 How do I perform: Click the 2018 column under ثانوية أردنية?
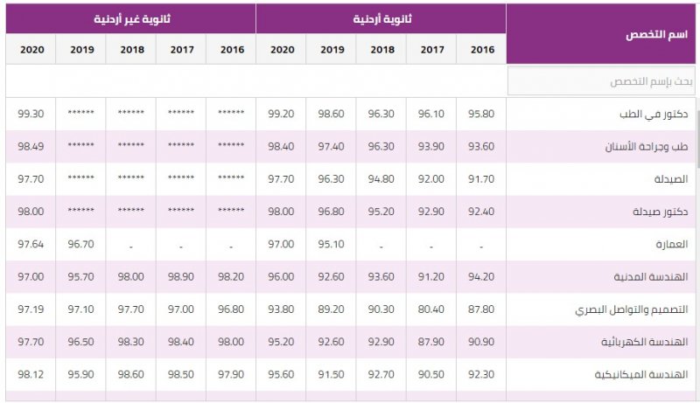click(381, 50)
